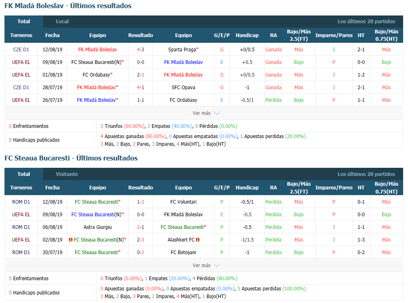Click UEFA EL tournament in 01/08/19 row
Viewport: 408px width, 303px height.
click(21, 75)
